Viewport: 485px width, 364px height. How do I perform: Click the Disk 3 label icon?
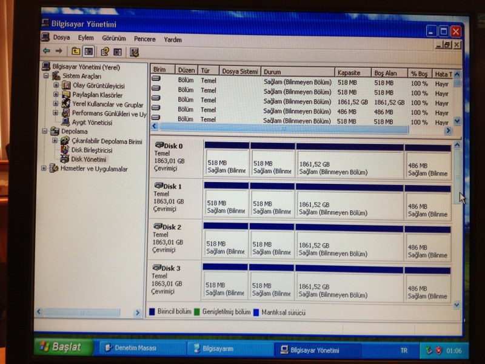157,267
